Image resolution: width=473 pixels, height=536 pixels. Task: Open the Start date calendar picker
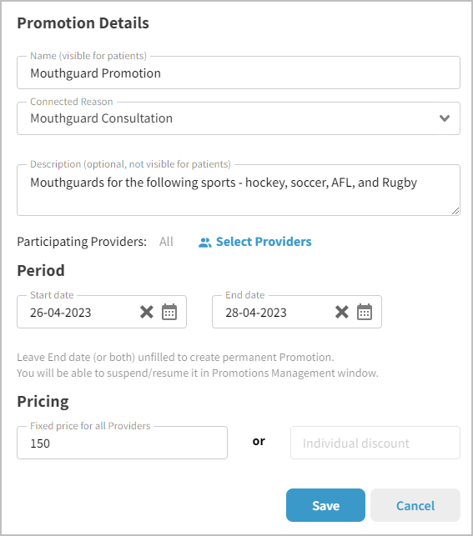(169, 312)
